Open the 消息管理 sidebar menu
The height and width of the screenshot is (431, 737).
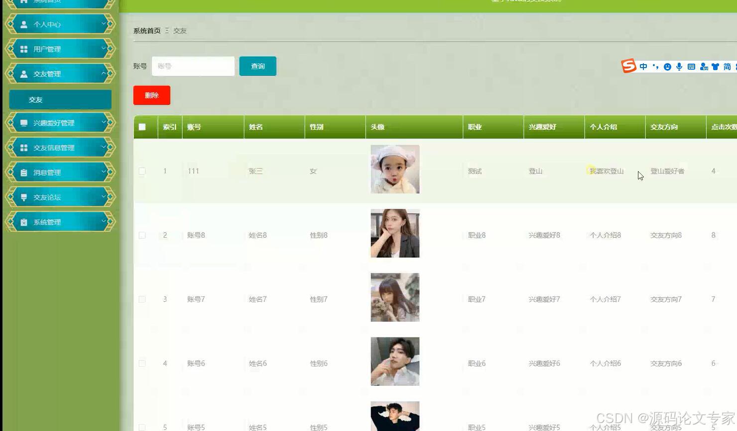click(60, 172)
